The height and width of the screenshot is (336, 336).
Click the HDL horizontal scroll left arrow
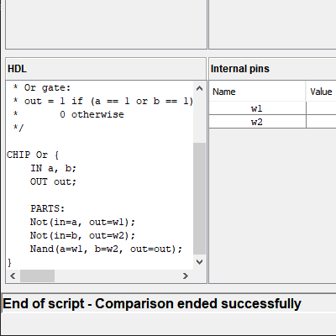[13, 276]
